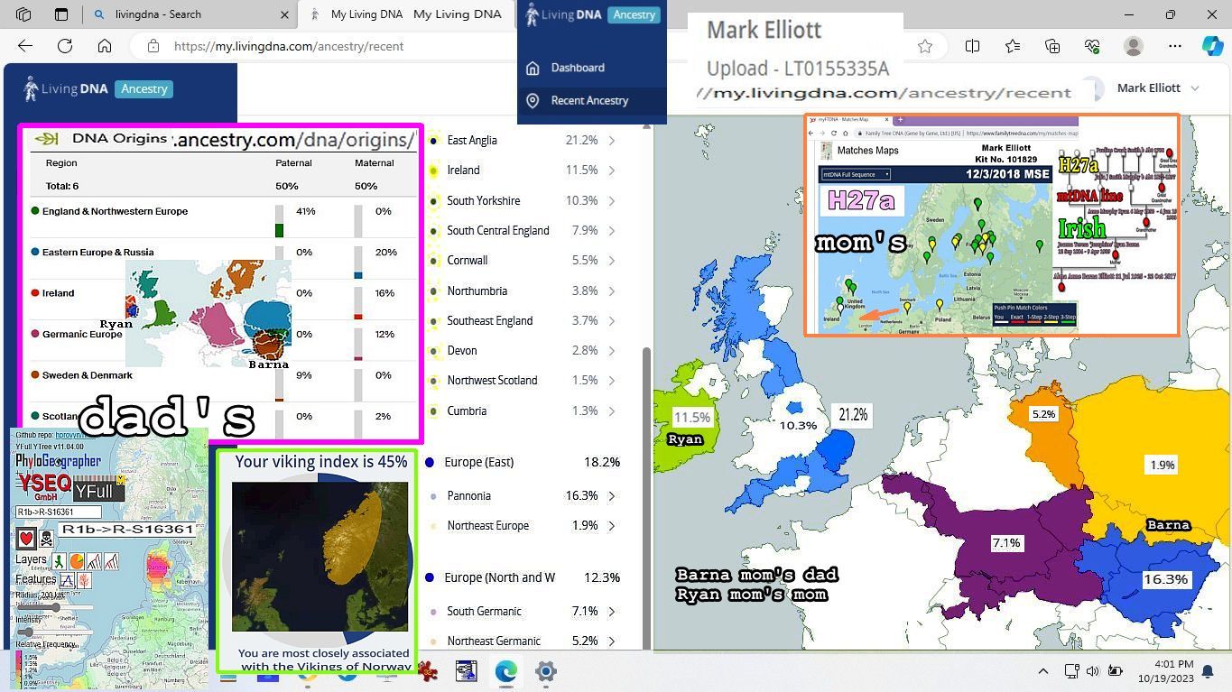Image resolution: width=1232 pixels, height=692 pixels.
Task: Click the ancestry list vertical scrollbar
Action: [646, 496]
